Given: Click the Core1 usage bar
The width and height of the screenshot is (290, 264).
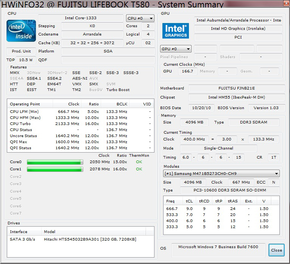Looking at the screenshot, I should click(55, 169).
